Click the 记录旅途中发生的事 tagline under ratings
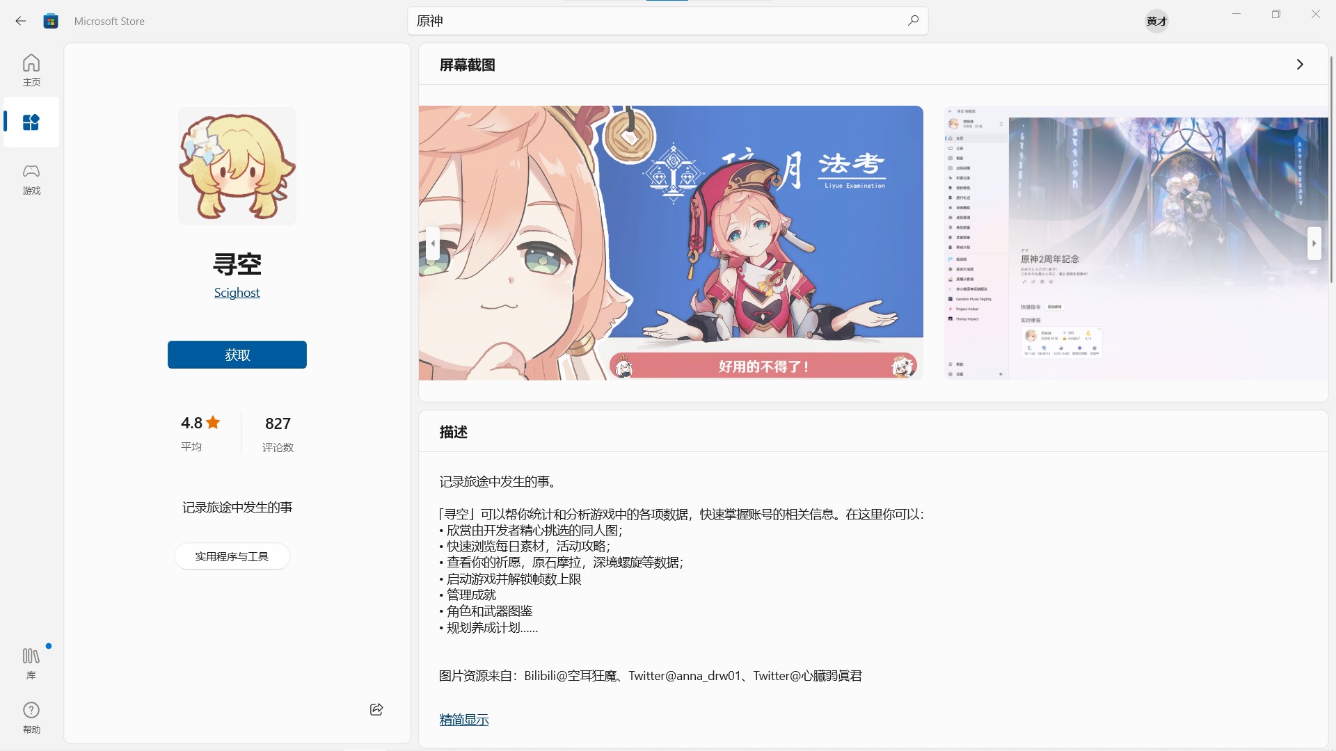 pos(237,508)
